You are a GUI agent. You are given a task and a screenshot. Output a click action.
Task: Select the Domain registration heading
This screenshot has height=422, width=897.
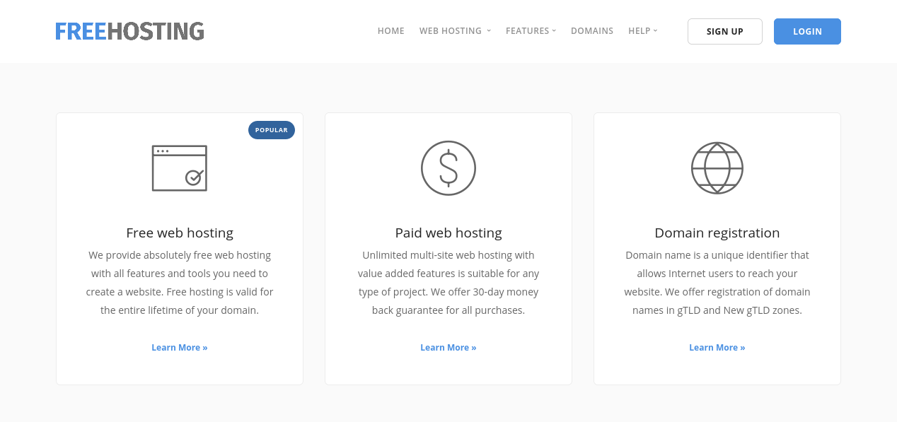(717, 233)
